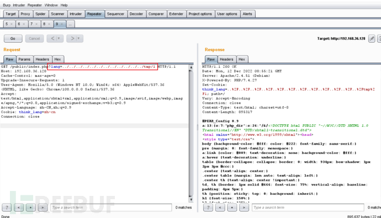
Task: Go to previous match in request search
Action: (19, 208)
